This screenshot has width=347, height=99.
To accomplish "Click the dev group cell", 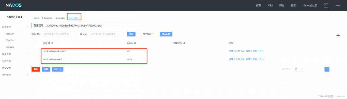I will pyautogui.click(x=129, y=51).
